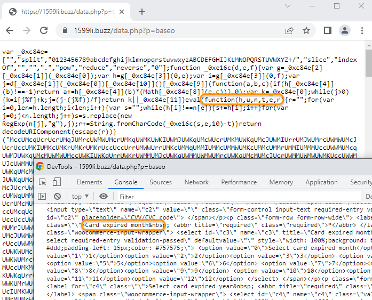Image resolution: width=372 pixels, height=300 pixels.
Task: Click the scroll-up arrow of the page
Action: click(369, 45)
